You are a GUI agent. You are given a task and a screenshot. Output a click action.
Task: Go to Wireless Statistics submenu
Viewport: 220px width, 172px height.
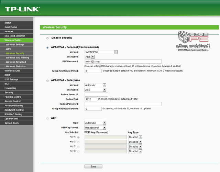point(16,66)
